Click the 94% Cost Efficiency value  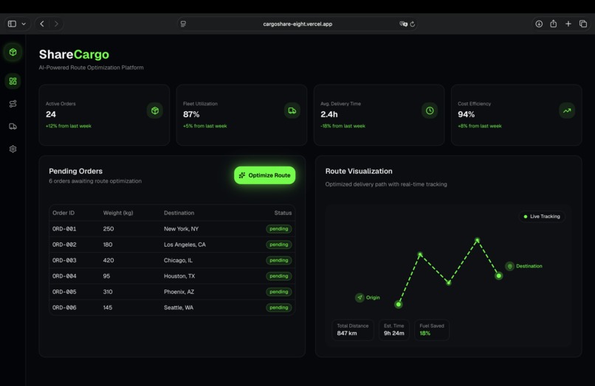coord(466,114)
